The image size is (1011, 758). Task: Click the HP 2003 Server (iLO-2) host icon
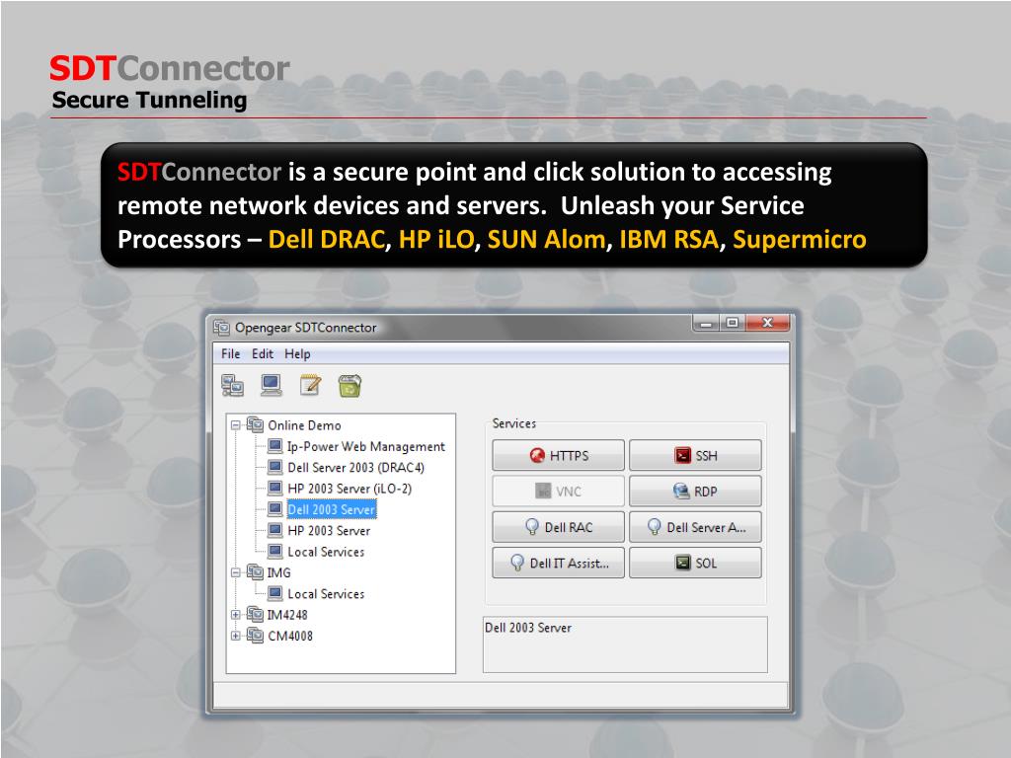(x=275, y=488)
